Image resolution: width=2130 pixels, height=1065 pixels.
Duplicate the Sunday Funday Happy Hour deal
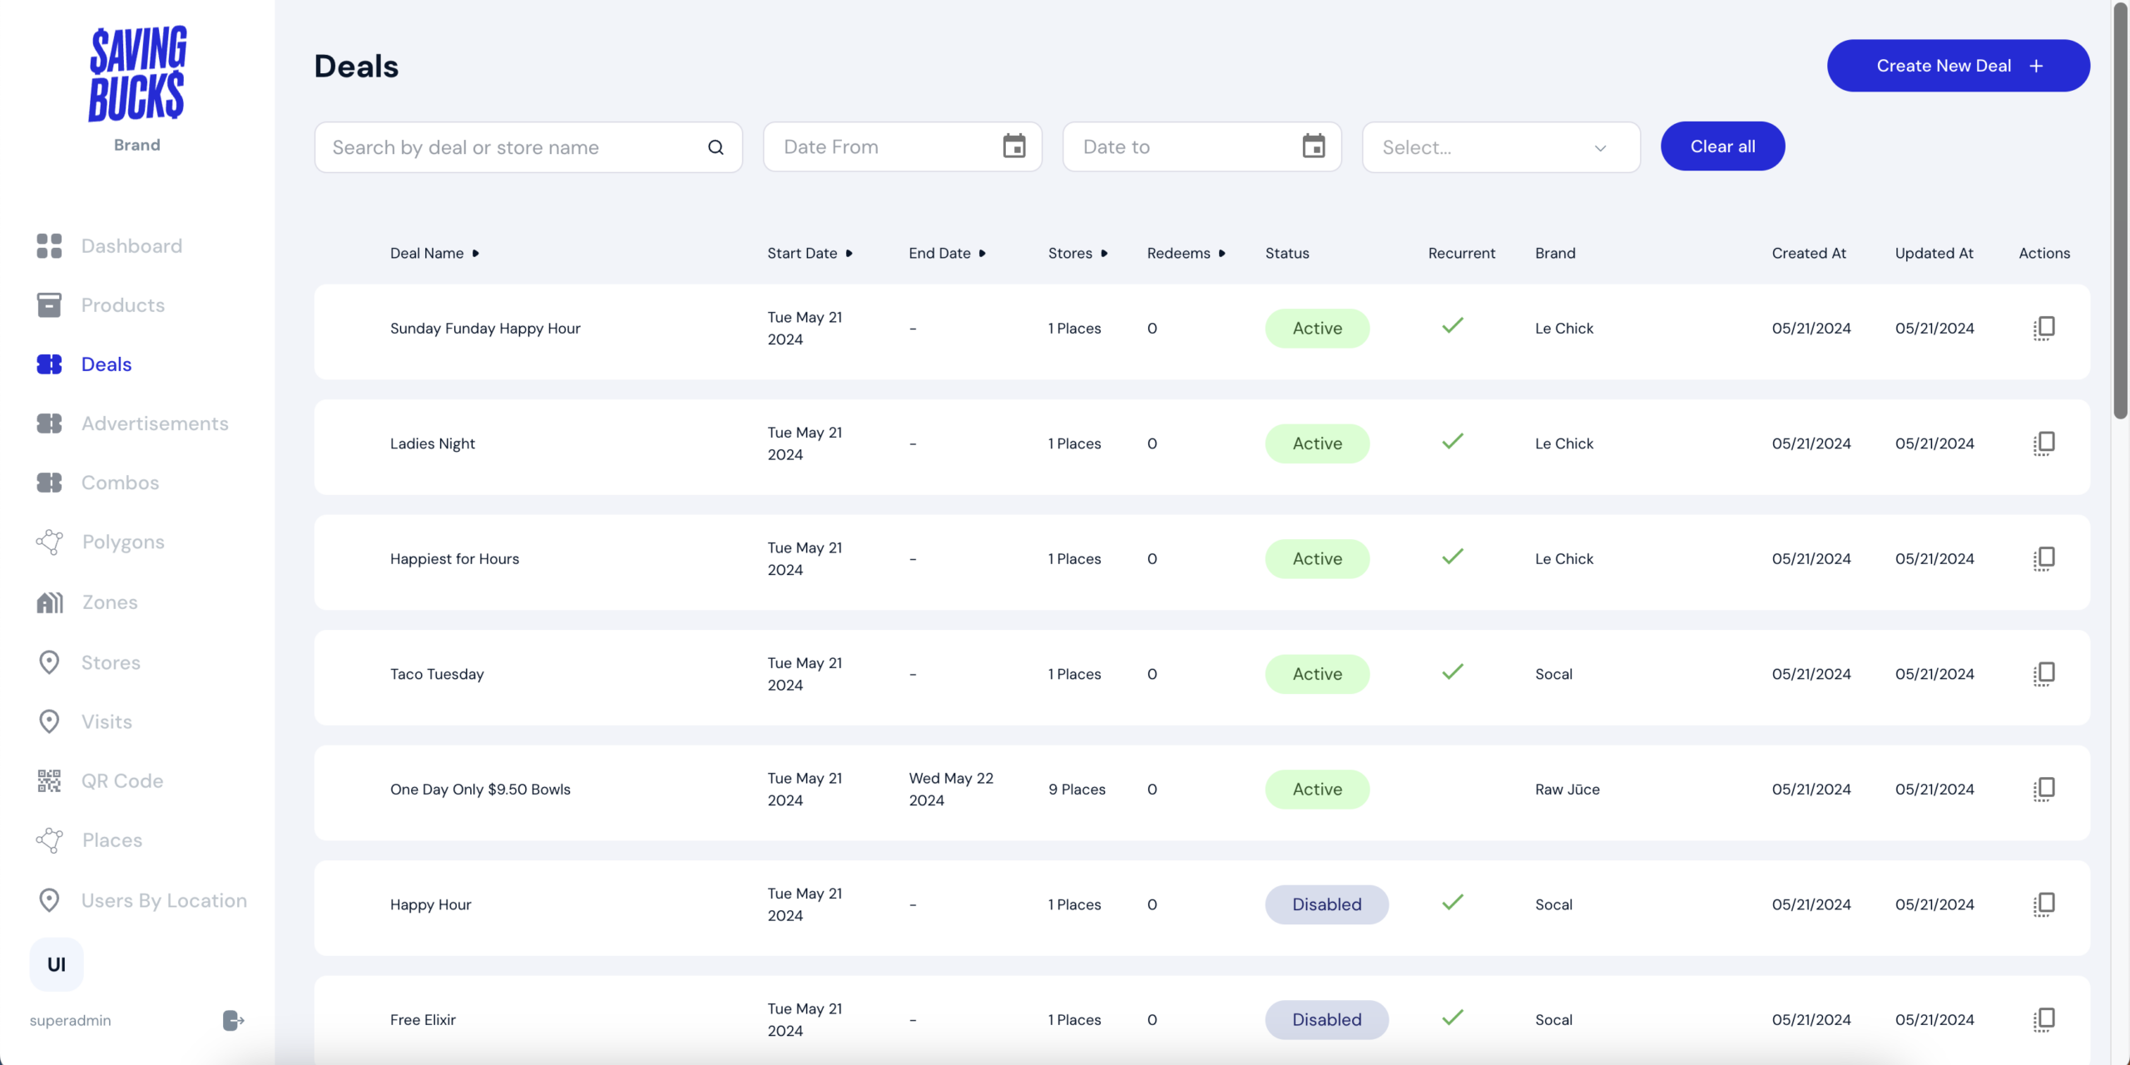point(2043,328)
